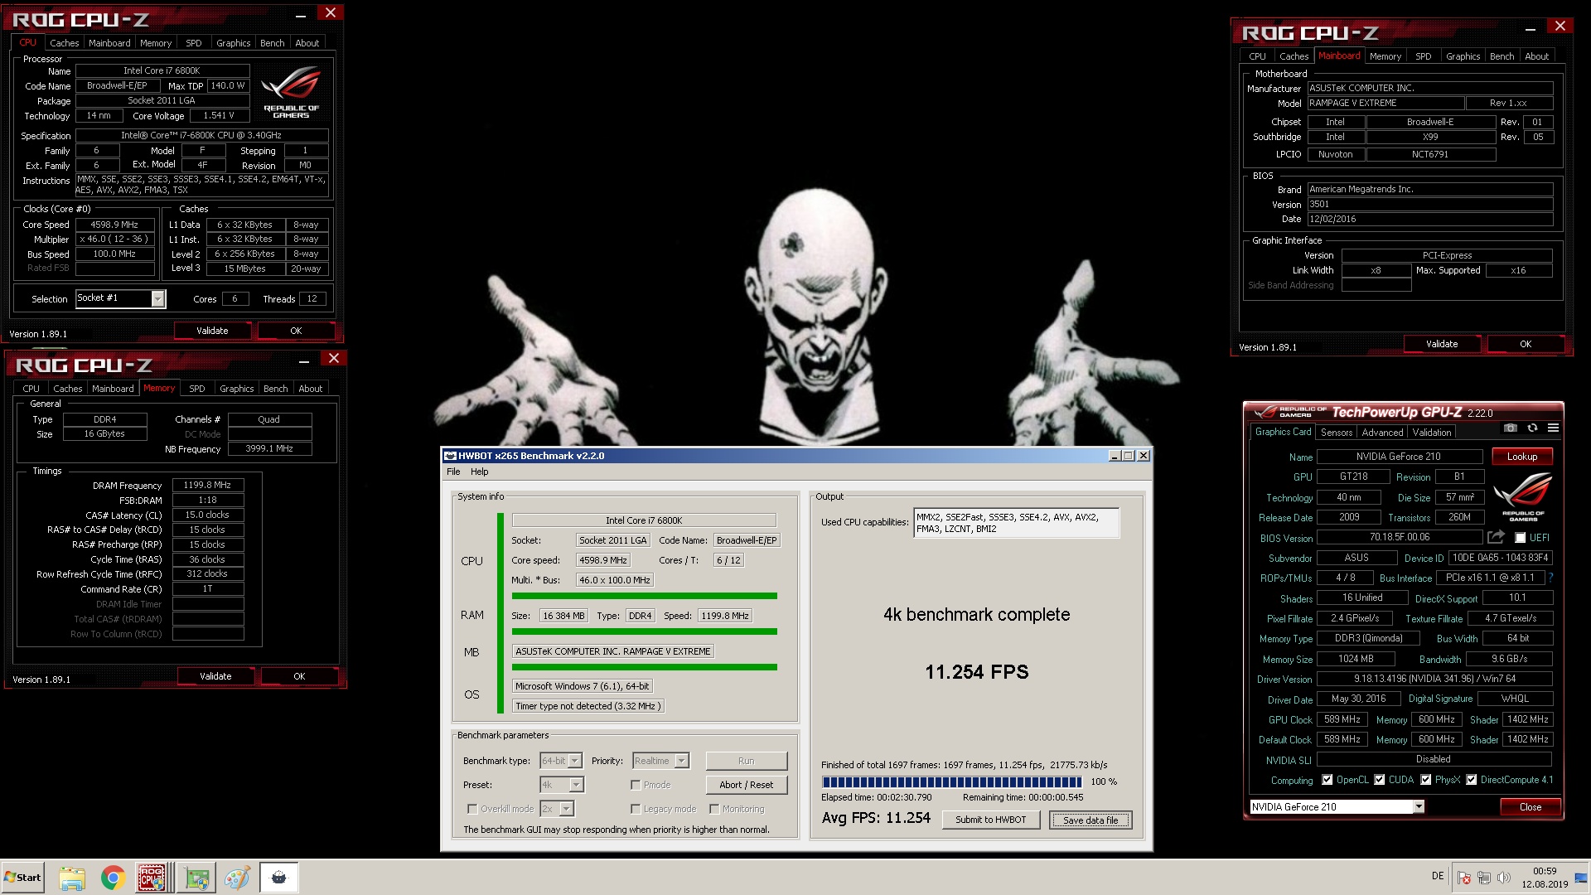Open the SPD tab in CPU-Z Mainboard window

pyautogui.click(x=1423, y=56)
